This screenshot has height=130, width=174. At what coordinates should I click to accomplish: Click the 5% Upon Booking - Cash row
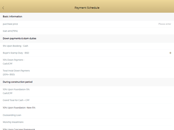pyautogui.click(x=87, y=46)
